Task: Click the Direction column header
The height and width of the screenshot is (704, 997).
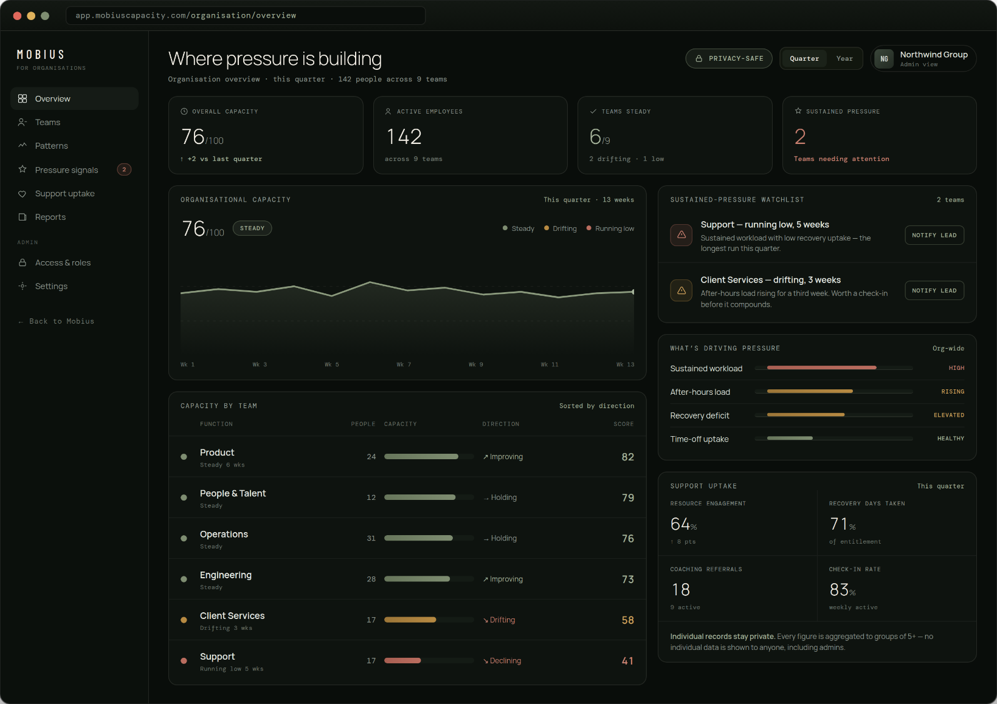Action: click(501, 424)
